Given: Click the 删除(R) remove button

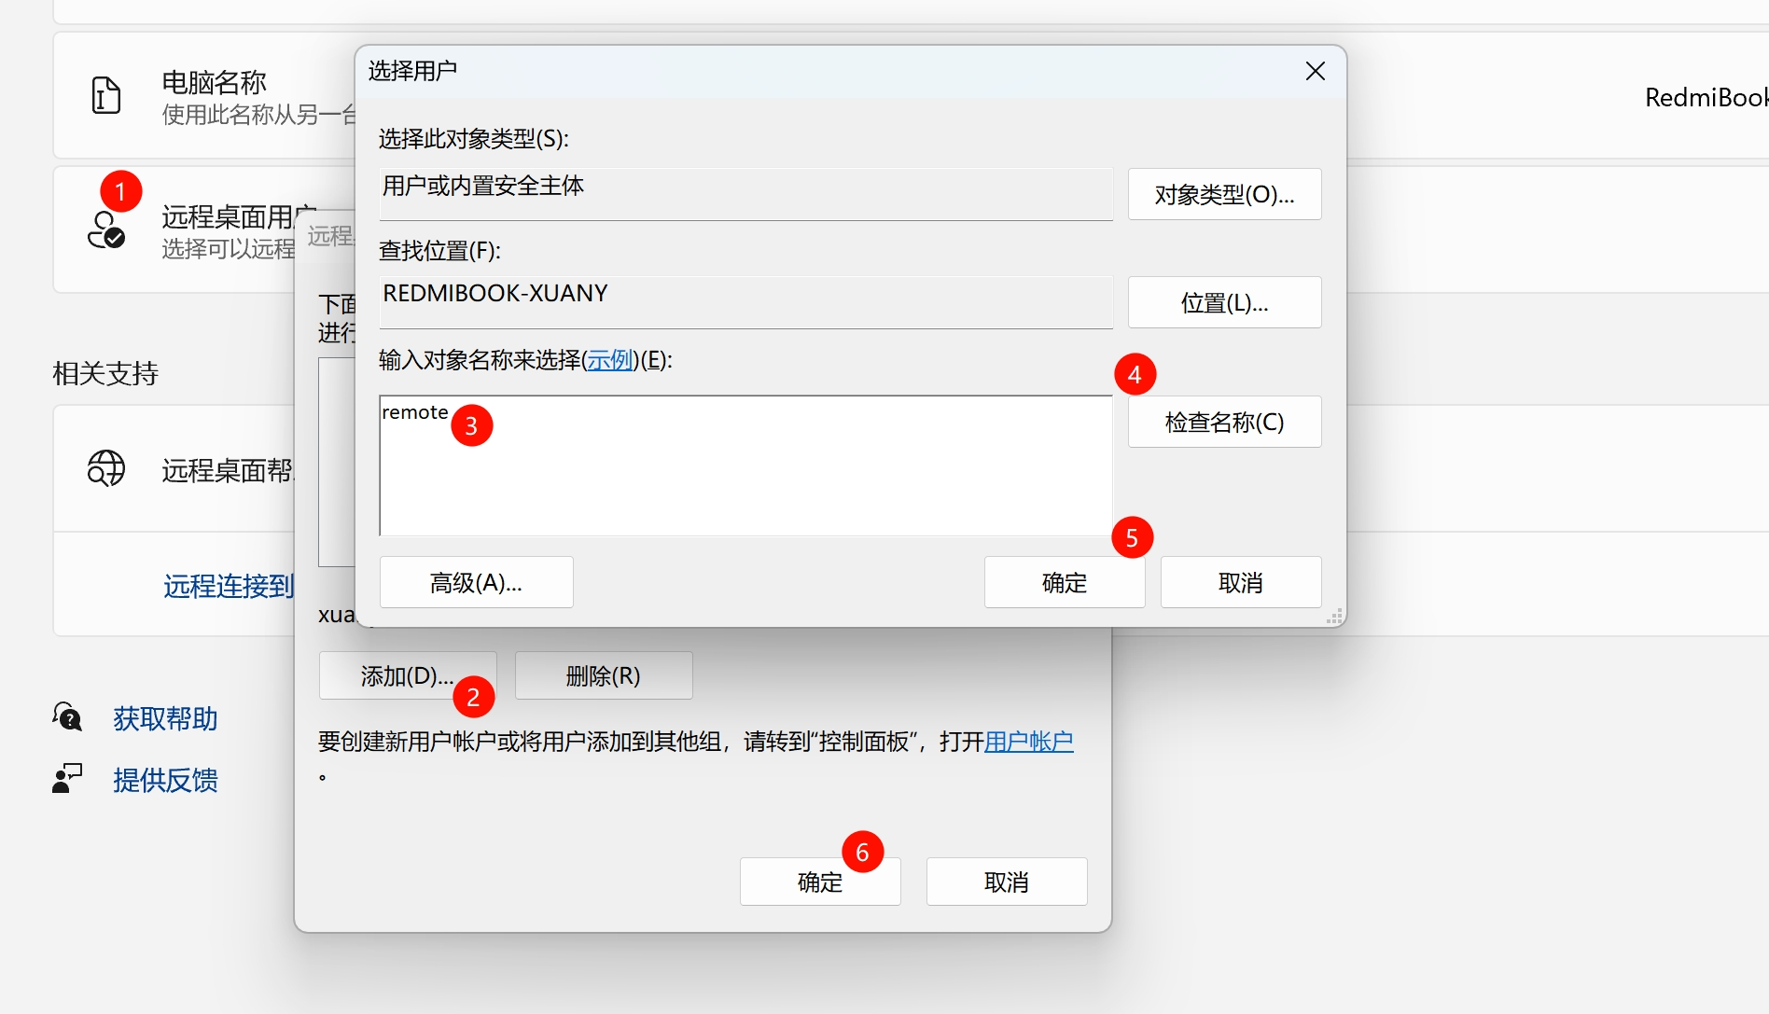Looking at the screenshot, I should (x=603, y=675).
